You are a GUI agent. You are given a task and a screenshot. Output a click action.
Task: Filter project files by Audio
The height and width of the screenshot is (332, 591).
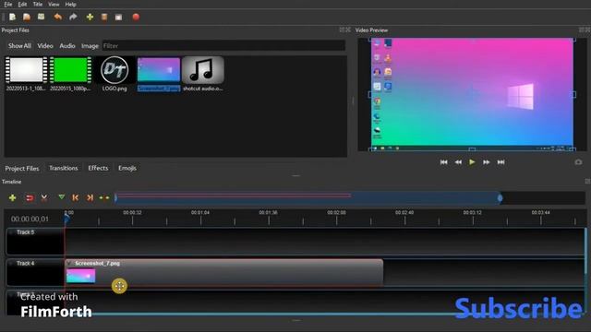pos(67,46)
